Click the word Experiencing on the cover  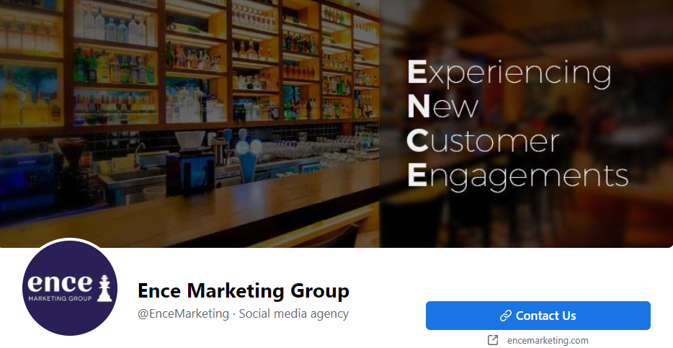click(x=509, y=73)
